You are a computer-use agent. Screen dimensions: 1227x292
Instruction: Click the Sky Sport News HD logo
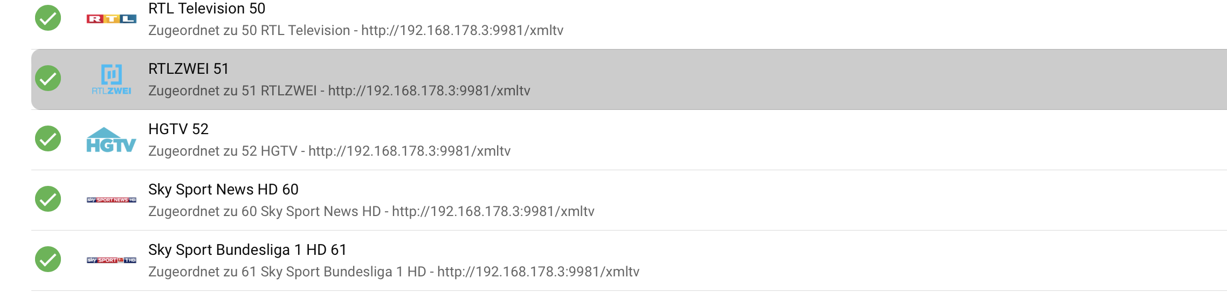click(112, 200)
